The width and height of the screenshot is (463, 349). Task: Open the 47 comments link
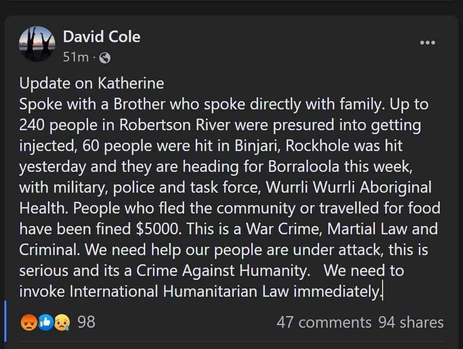324,322
